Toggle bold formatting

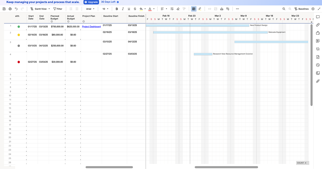(x=117, y=9)
